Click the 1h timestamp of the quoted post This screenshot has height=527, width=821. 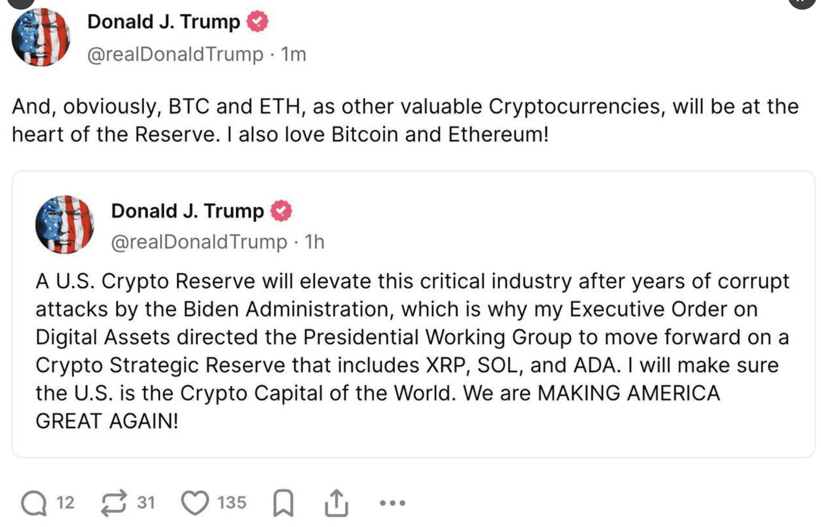coord(314,242)
